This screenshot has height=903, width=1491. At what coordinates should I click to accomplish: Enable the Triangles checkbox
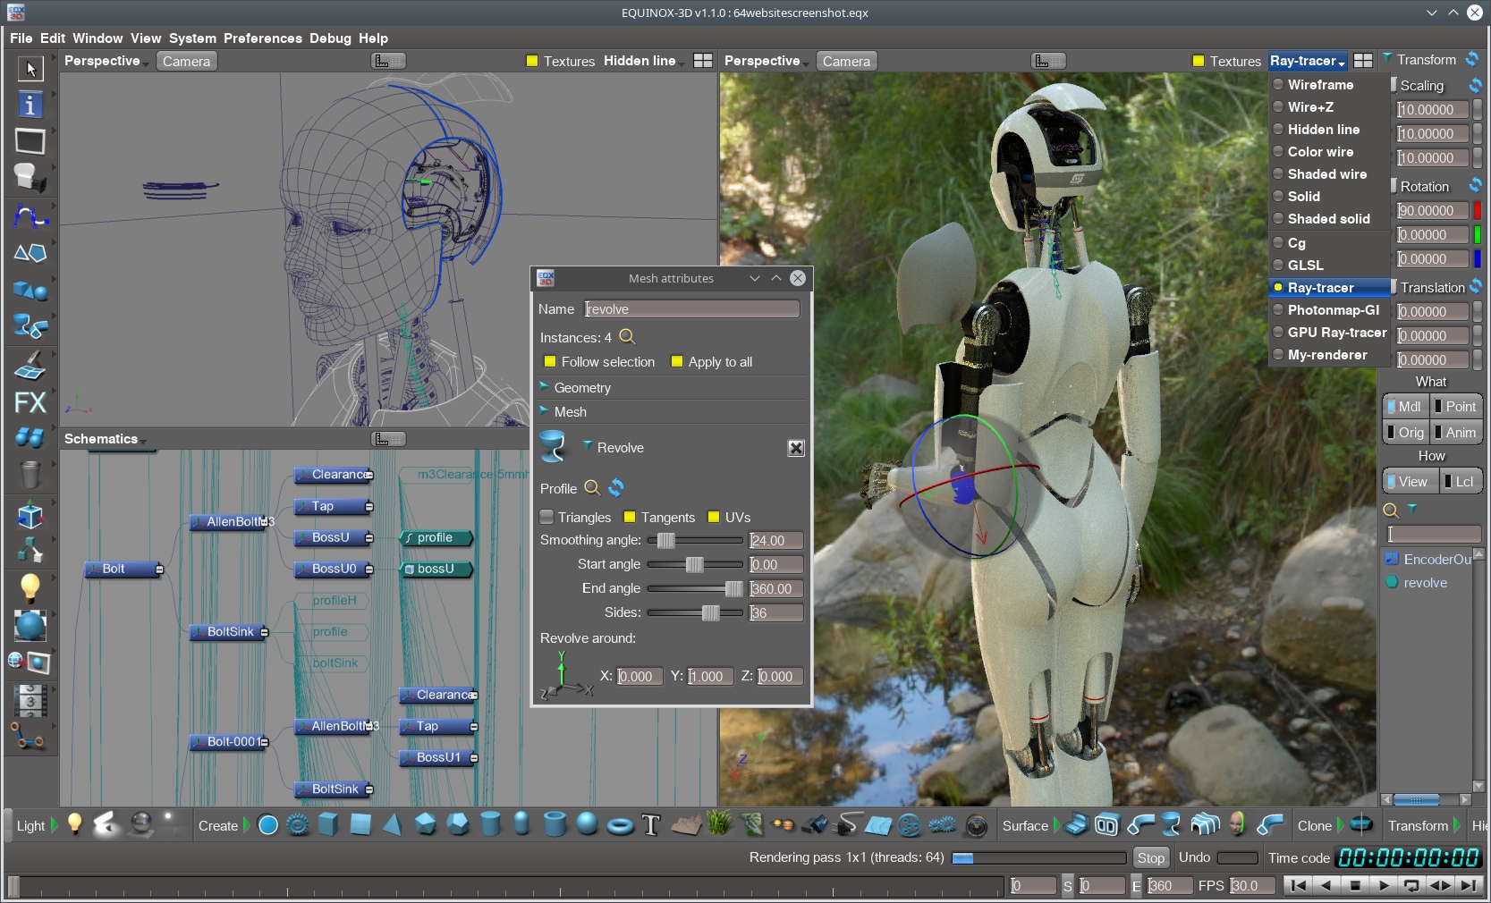coord(547,517)
